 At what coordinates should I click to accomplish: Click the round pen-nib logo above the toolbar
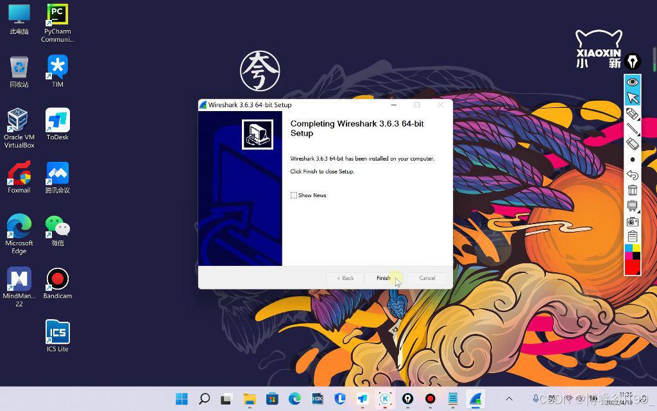(x=632, y=62)
